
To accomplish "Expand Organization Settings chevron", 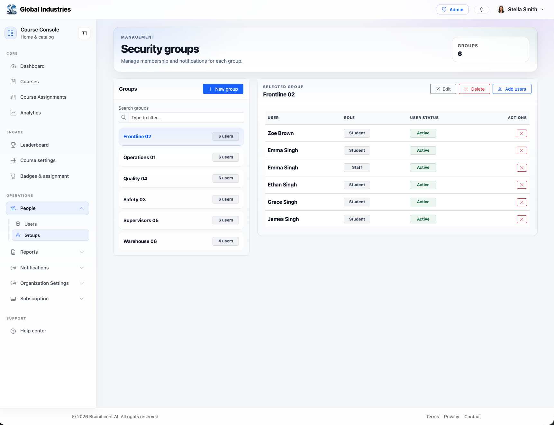I will [82, 283].
